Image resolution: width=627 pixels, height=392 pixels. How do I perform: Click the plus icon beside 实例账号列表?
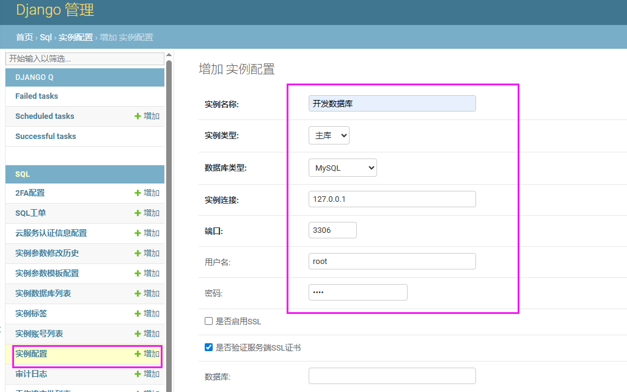click(x=137, y=333)
